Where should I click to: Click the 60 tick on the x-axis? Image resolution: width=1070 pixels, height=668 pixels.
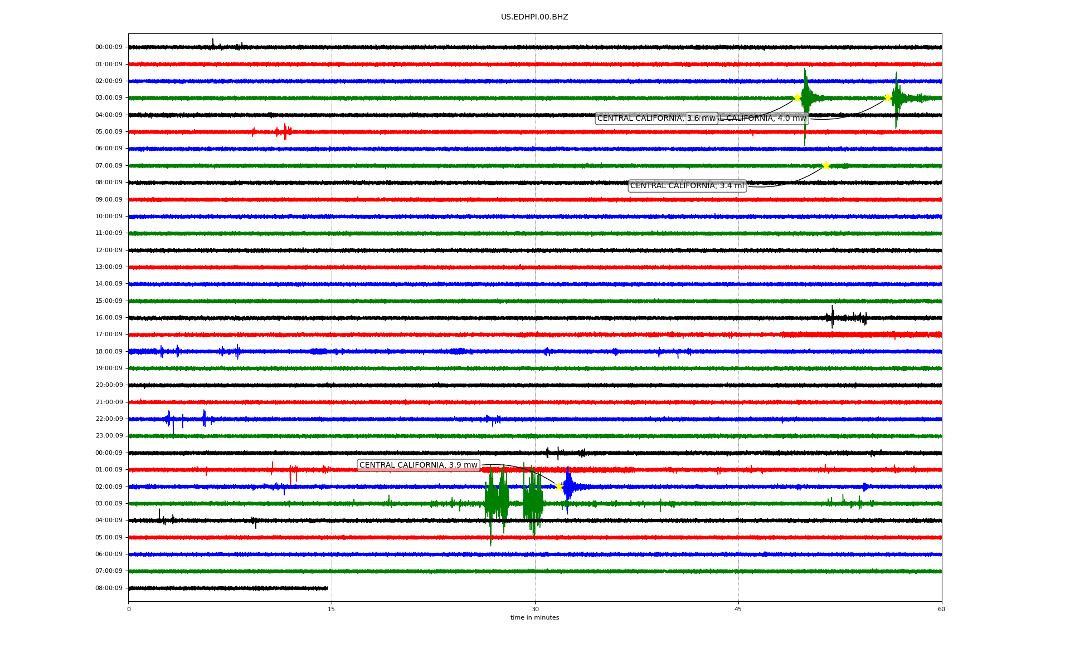tap(941, 609)
